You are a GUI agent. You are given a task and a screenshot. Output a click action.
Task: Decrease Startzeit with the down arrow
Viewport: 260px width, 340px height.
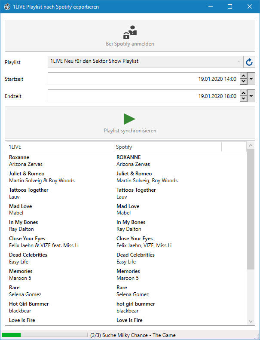point(244,82)
